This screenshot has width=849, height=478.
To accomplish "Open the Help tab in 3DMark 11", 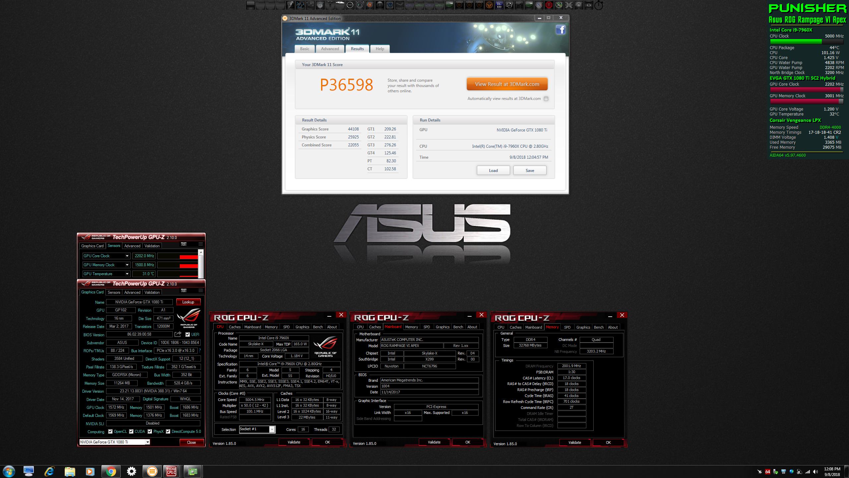I will point(380,49).
